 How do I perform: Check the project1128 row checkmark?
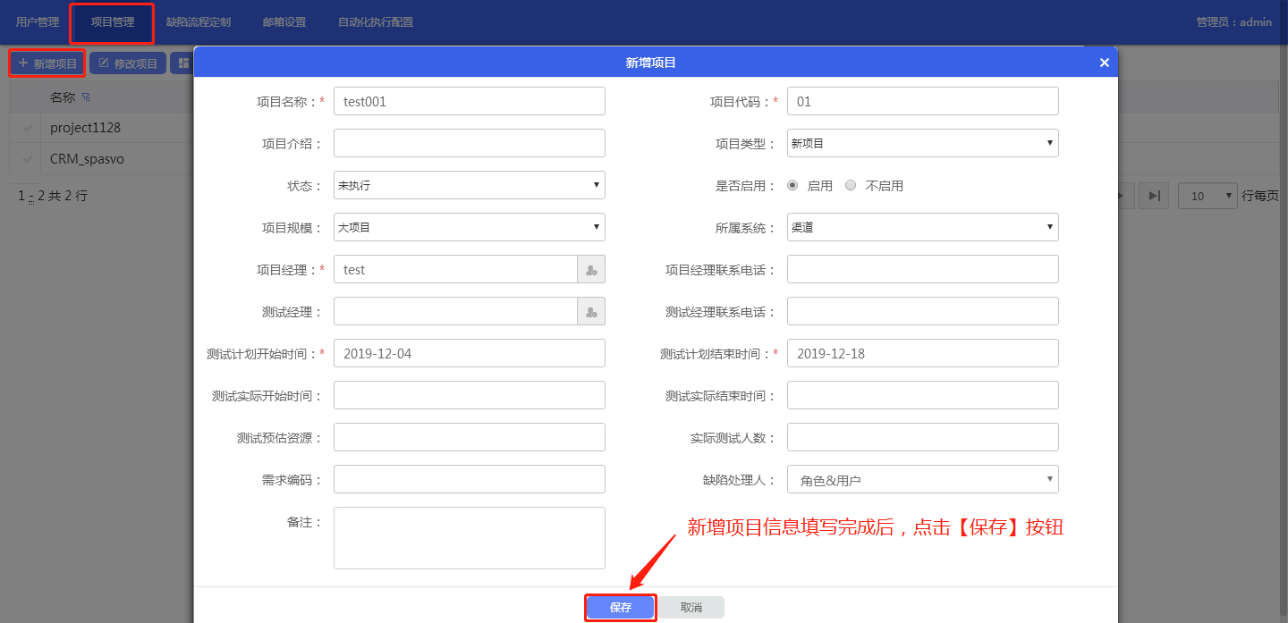pyautogui.click(x=28, y=128)
